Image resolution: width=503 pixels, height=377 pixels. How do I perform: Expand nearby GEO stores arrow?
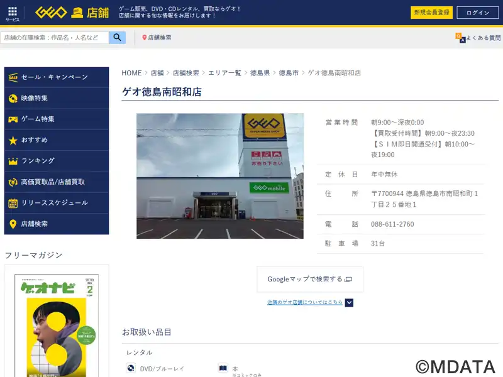pos(349,302)
